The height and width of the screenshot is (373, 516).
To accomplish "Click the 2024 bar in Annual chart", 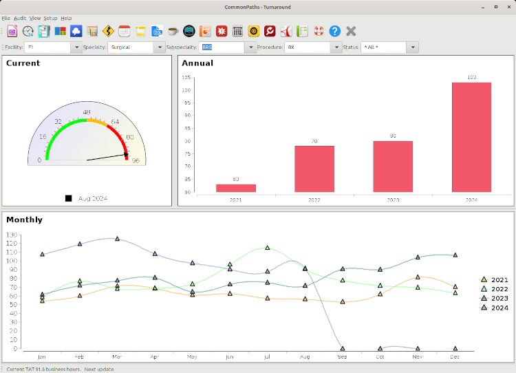I will coord(471,137).
